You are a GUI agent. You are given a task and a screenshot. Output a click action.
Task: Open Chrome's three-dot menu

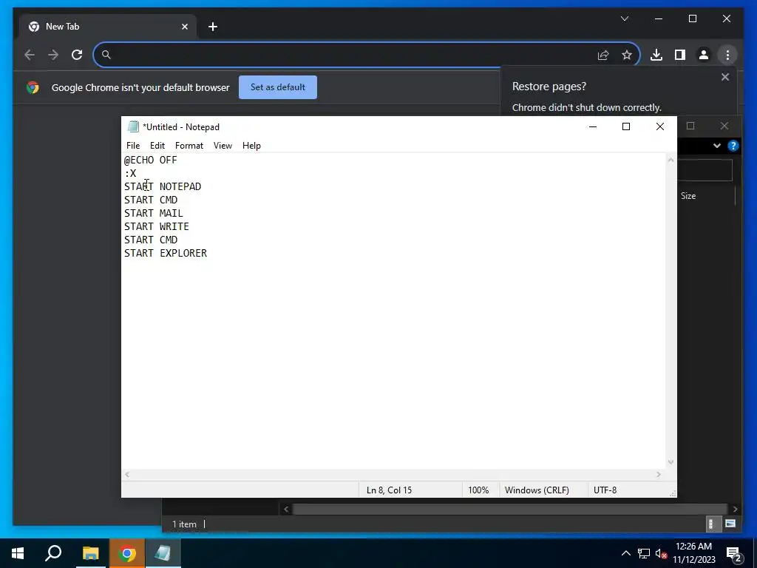point(727,55)
